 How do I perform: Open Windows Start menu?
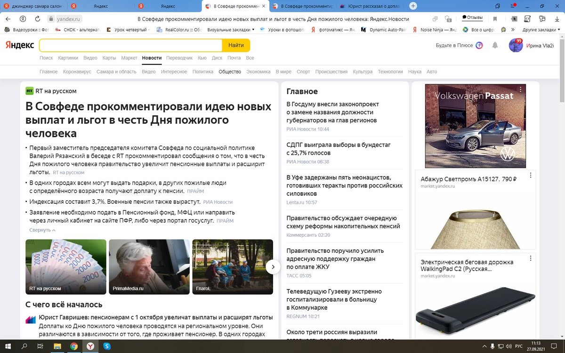click(8, 346)
